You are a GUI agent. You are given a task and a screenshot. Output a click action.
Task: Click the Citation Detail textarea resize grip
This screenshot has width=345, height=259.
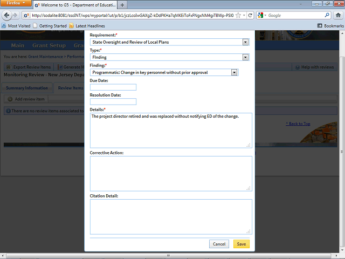tap(249, 231)
